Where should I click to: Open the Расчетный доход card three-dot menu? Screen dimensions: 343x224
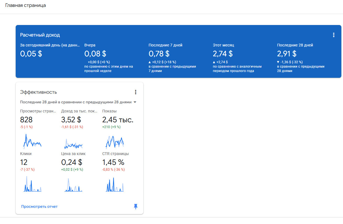click(333, 35)
